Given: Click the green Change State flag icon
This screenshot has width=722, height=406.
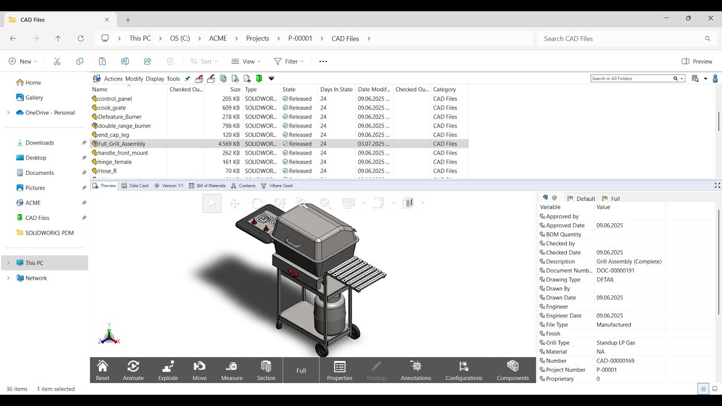Looking at the screenshot, I should point(259,79).
